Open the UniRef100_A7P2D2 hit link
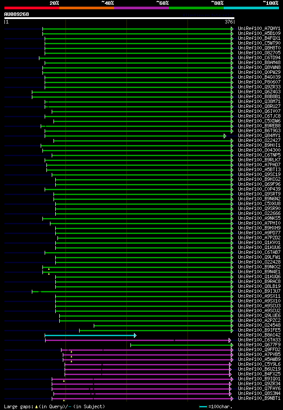 point(259,238)
